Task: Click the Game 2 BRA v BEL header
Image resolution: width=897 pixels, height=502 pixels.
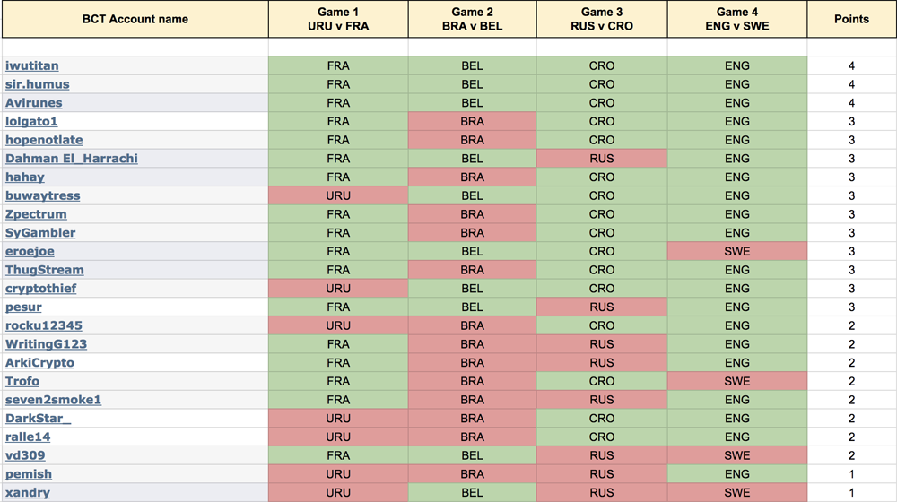Action: click(x=472, y=19)
